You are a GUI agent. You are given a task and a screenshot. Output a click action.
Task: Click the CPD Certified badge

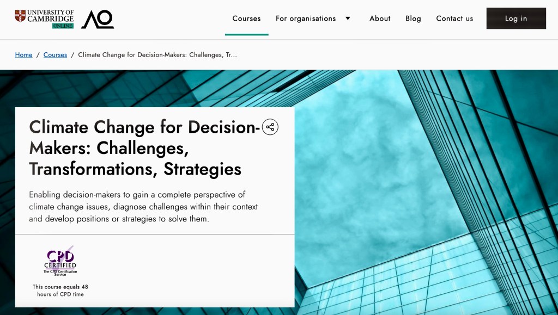(x=60, y=261)
